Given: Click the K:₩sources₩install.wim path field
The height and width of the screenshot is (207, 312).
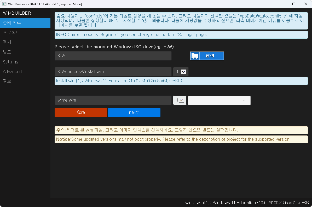Looking at the screenshot, I should [113, 72].
